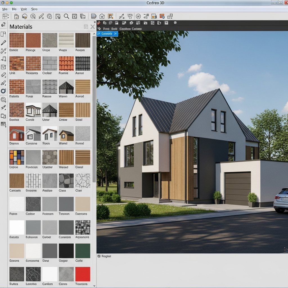
Task: Click the Bodt label in the dark bar
Action: (x=114, y=29)
